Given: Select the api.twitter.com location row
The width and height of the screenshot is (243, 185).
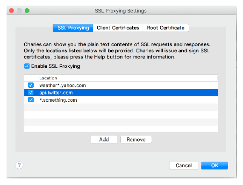Looking at the screenshot, I should tap(121, 92).
